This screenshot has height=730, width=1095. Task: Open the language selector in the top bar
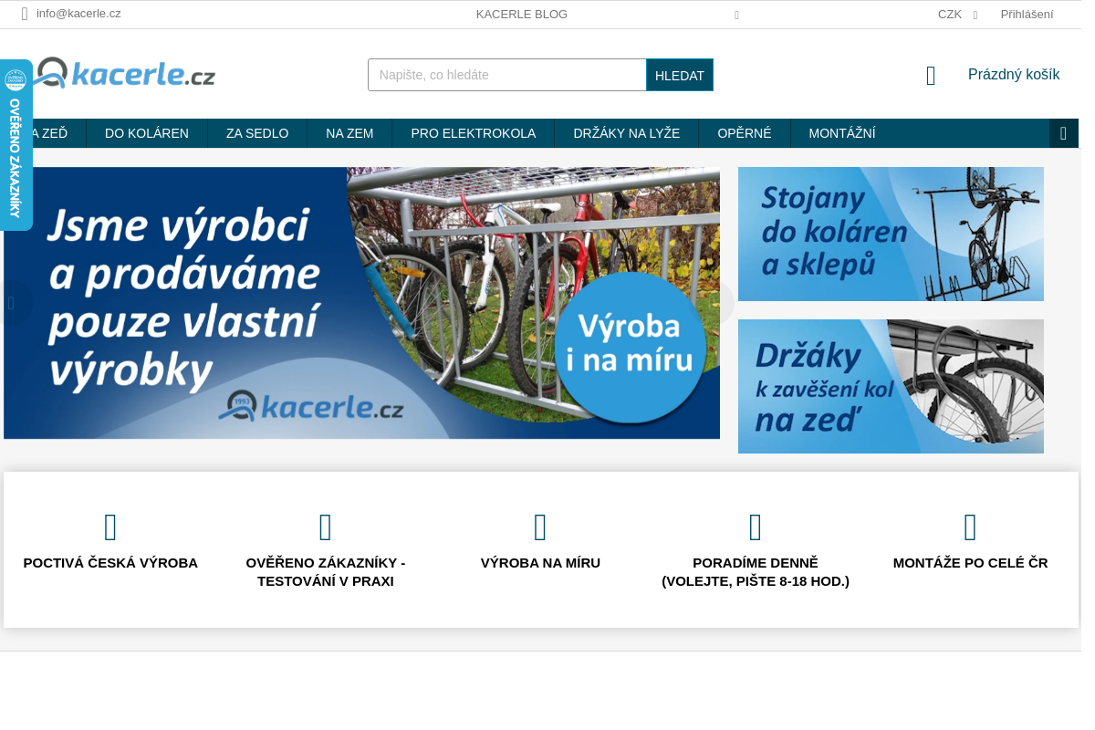(x=735, y=15)
